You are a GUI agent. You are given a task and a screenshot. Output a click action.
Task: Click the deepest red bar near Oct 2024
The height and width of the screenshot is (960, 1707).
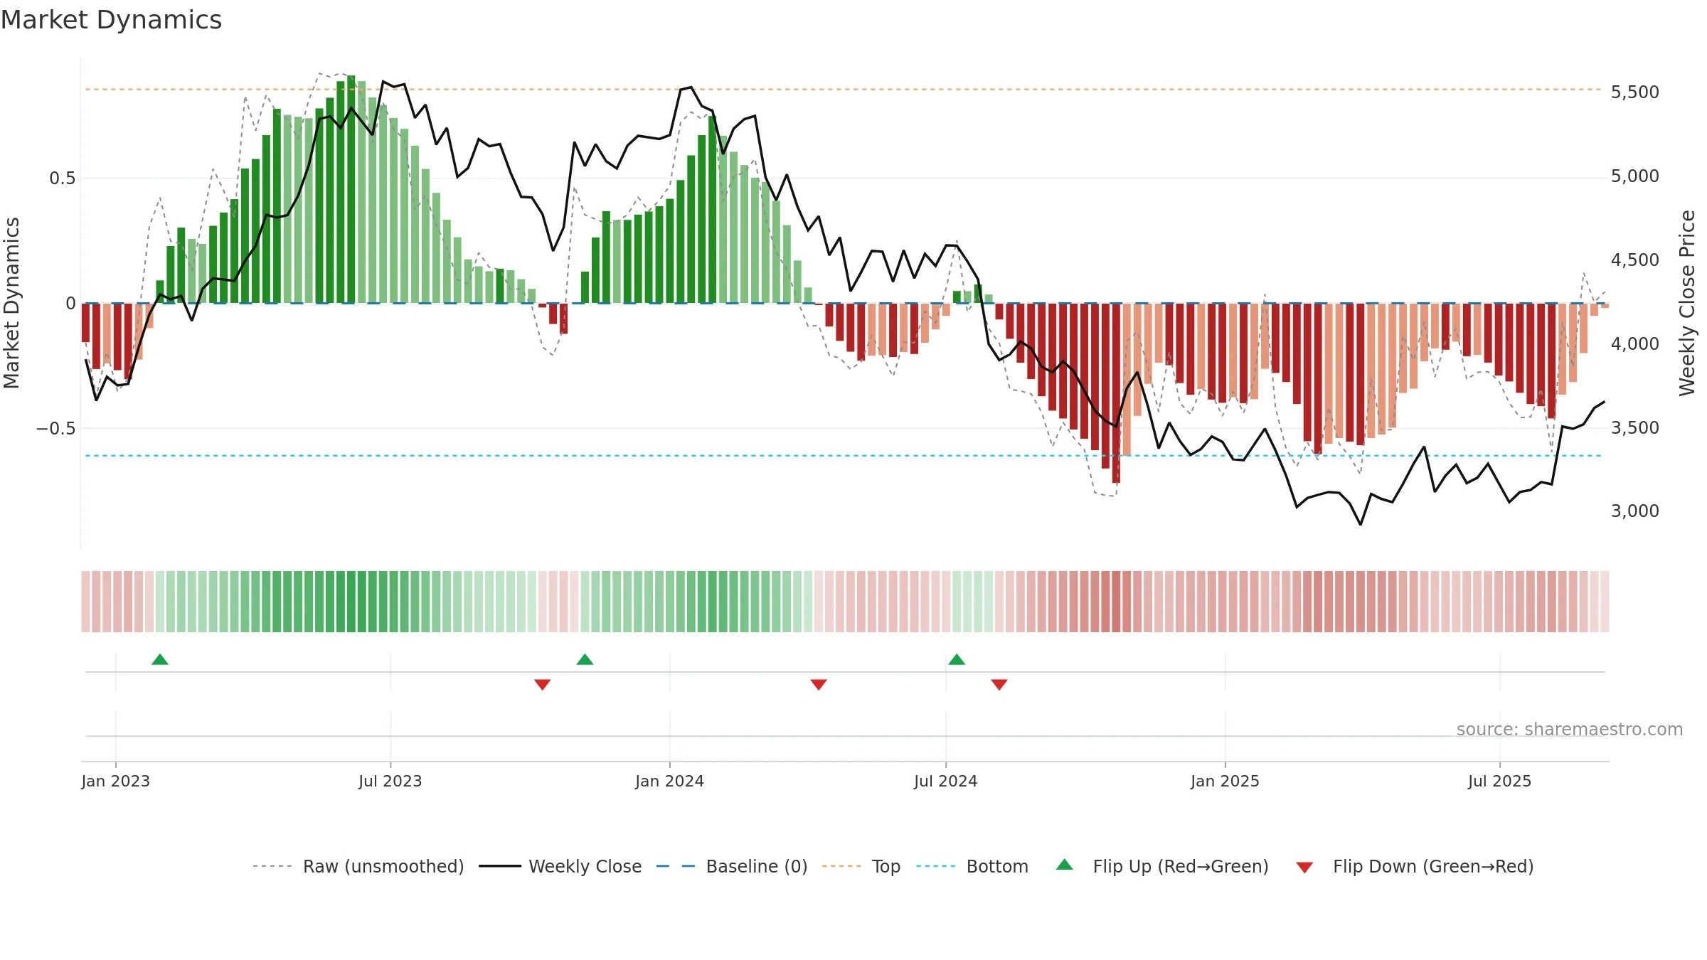tap(1116, 393)
